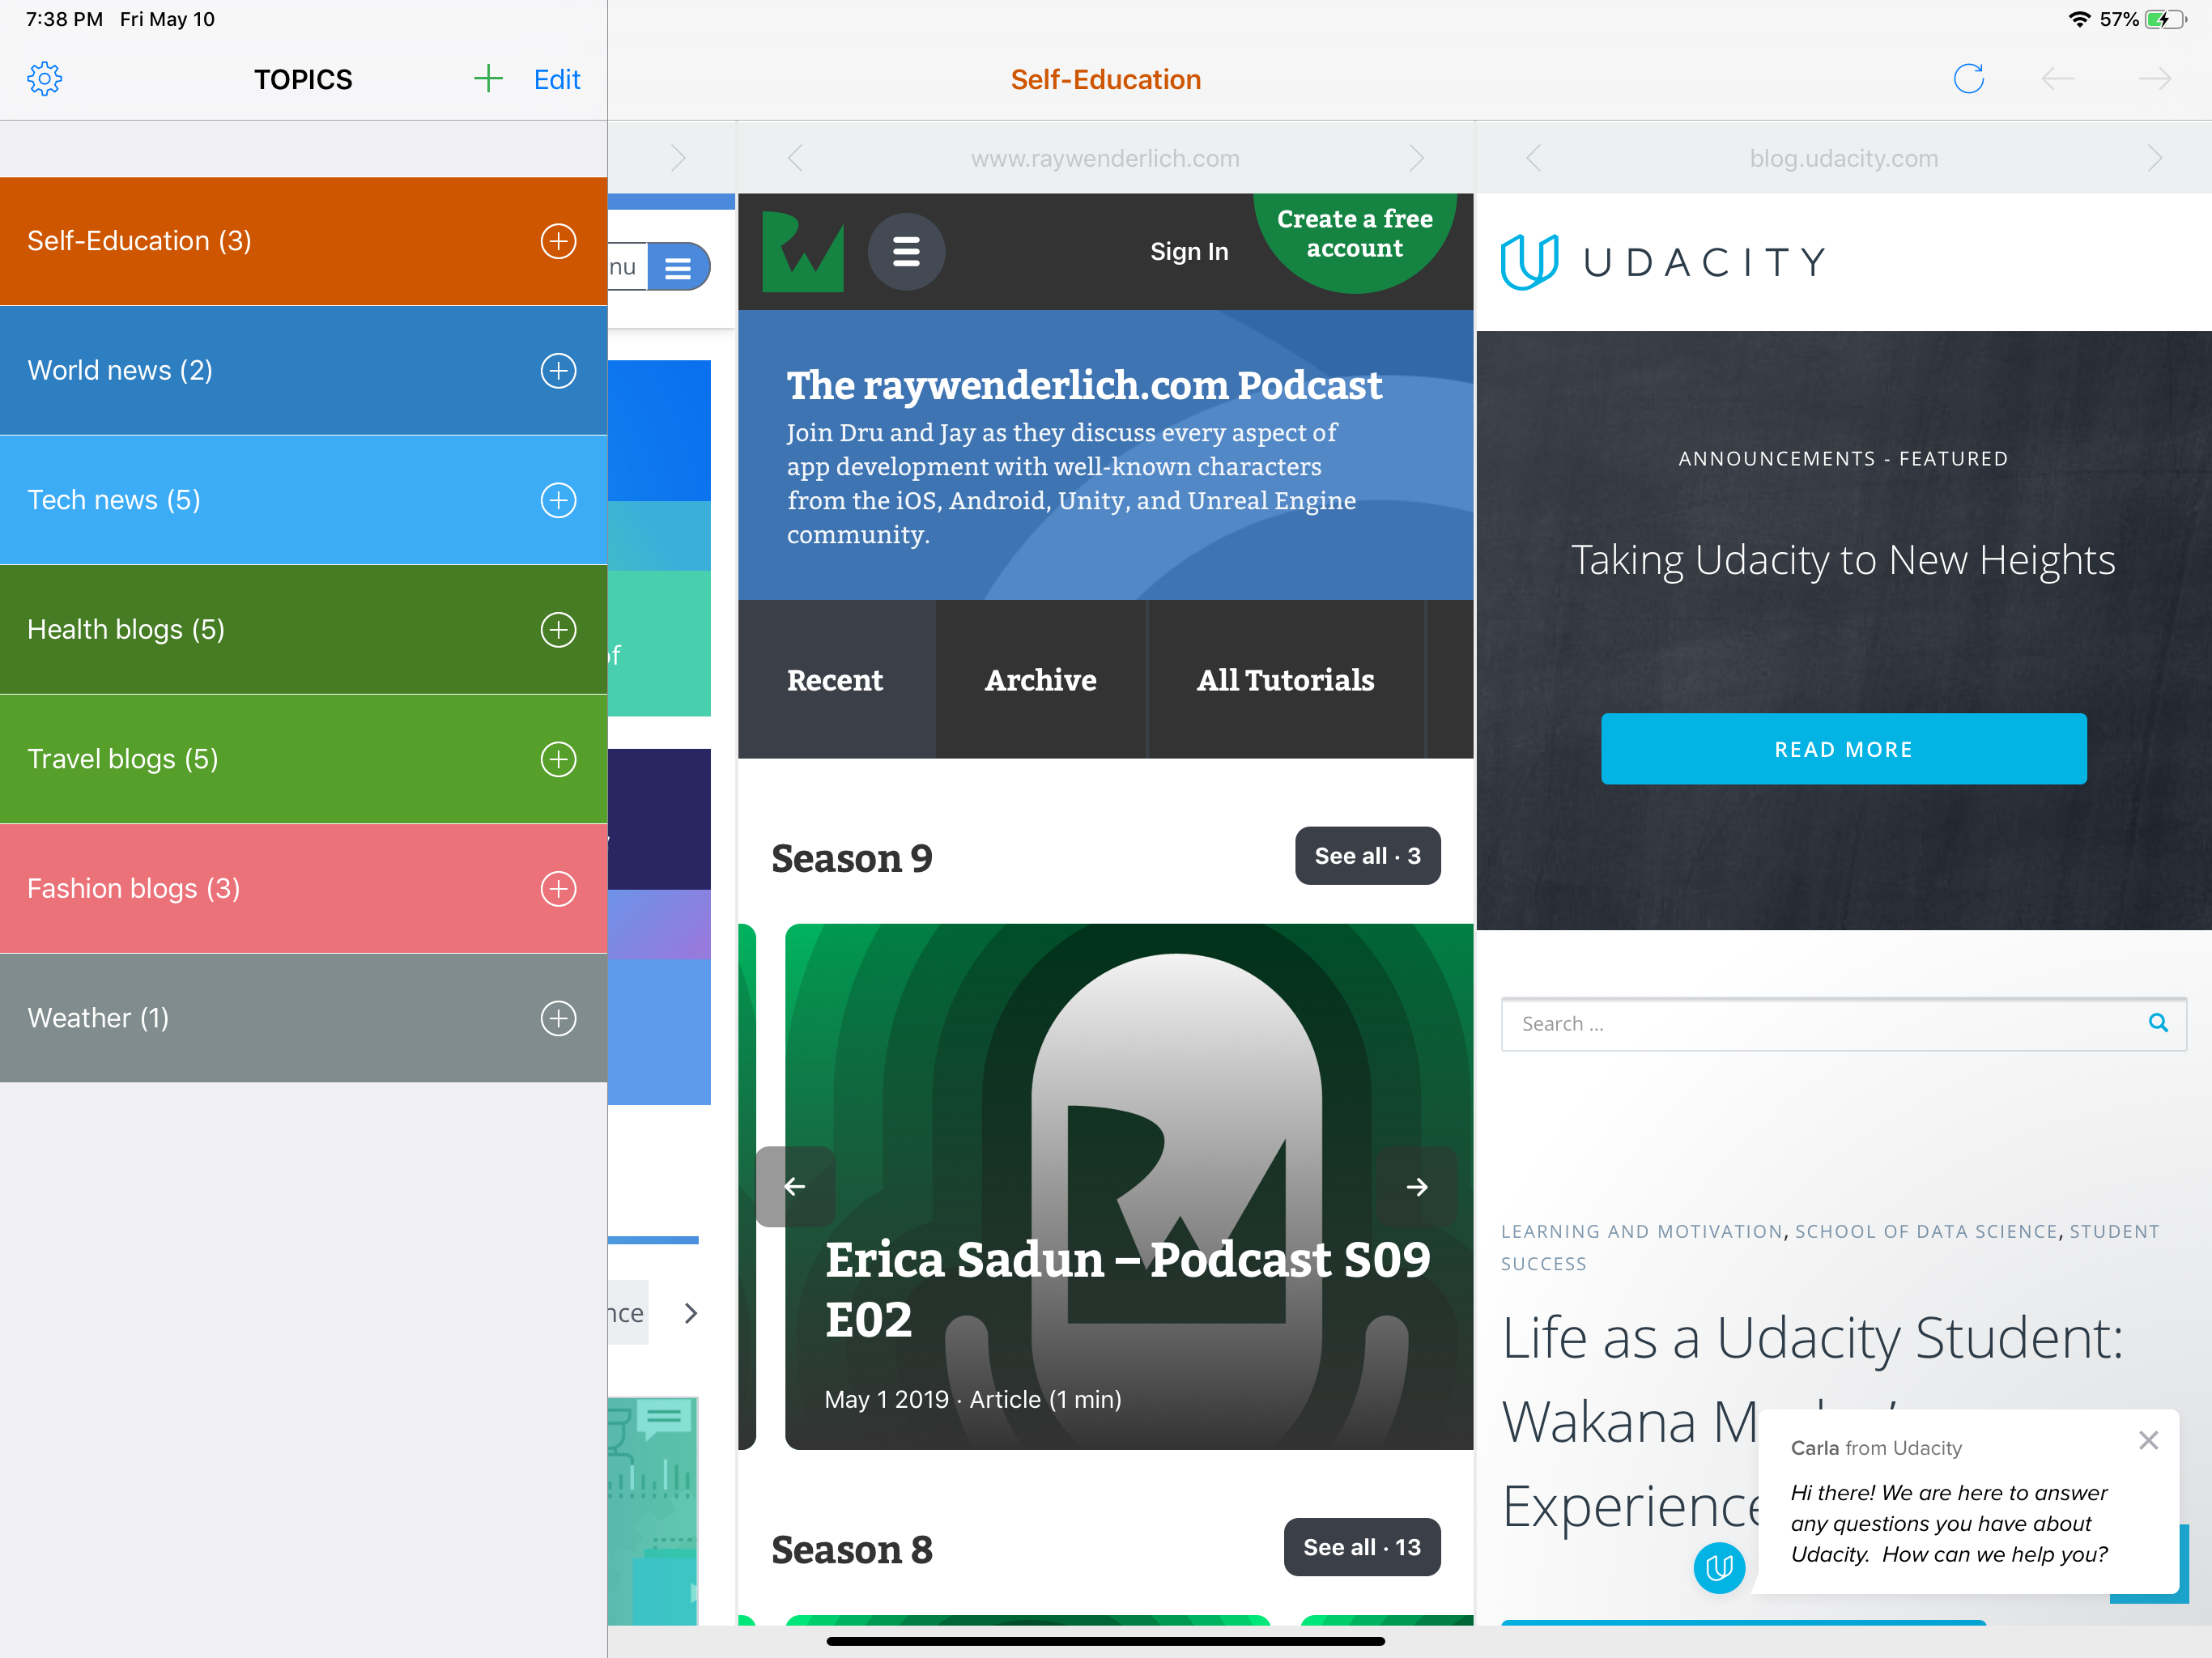This screenshot has width=2212, height=1658.
Task: Add a site to Tech news with its plus
Action: point(558,500)
